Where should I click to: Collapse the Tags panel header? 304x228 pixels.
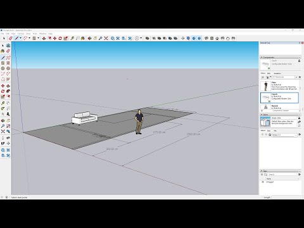tap(281, 171)
